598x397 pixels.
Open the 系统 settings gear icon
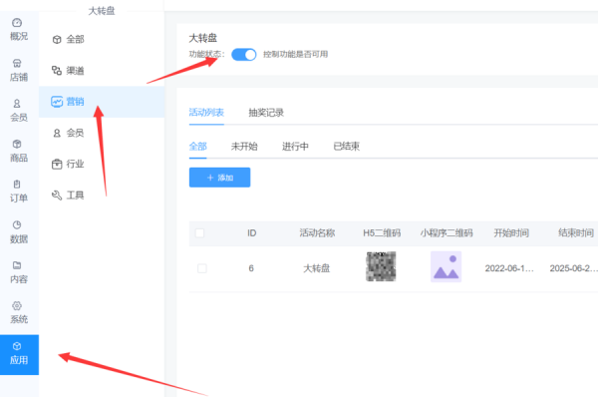(17, 305)
